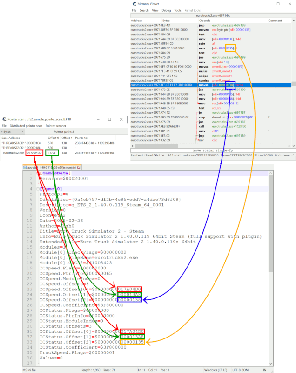Click the UTF-8-BOM encoding status entry
The height and width of the screenshot is (373, 296).
[240, 370]
